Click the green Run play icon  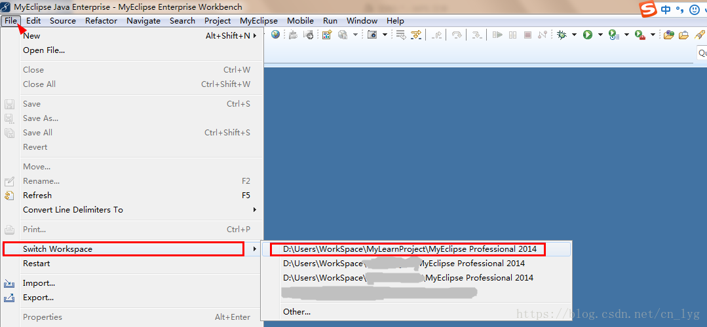(588, 35)
